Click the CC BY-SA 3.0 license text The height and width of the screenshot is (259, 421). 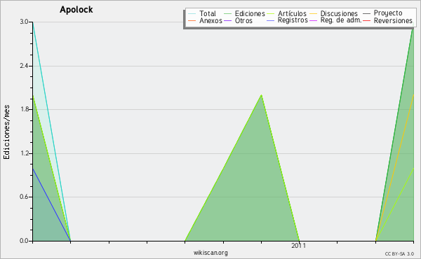[x=399, y=253]
